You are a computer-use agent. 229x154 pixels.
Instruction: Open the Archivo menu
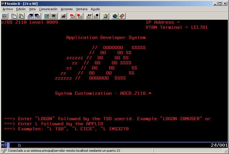tap(8, 9)
